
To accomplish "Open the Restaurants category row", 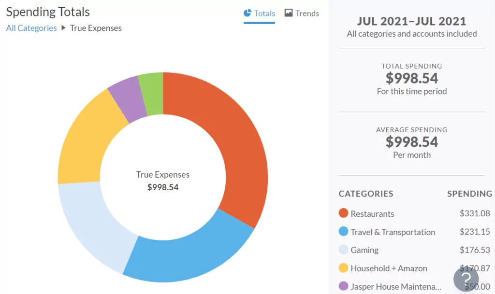I will [x=414, y=213].
